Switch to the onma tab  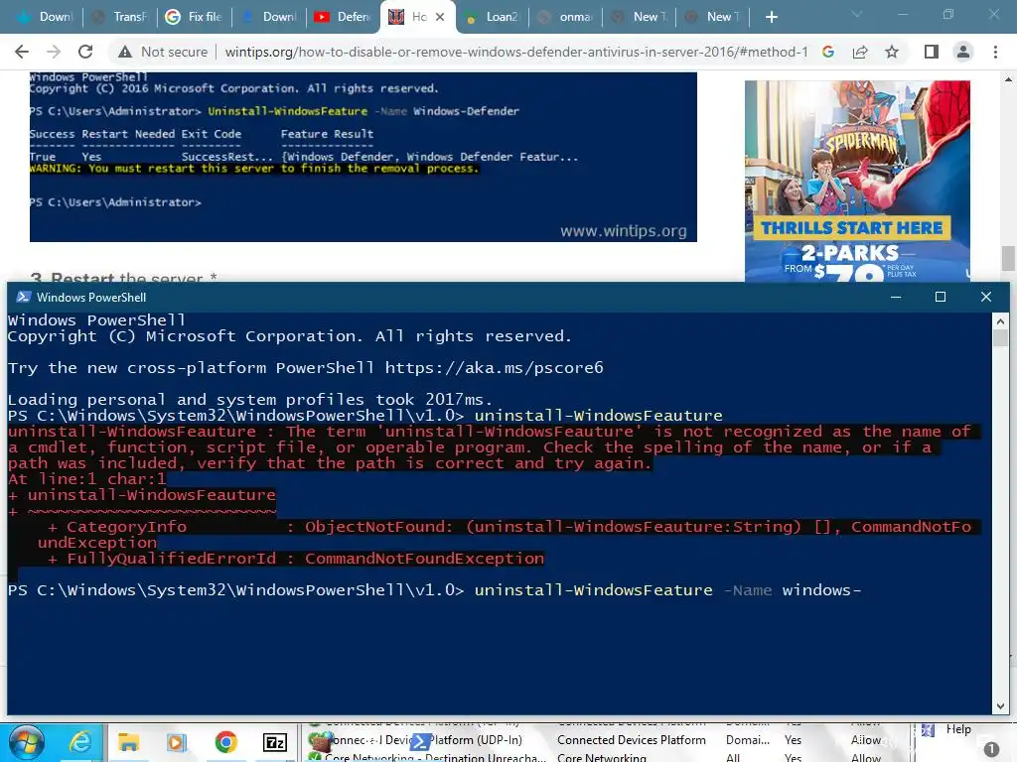click(x=565, y=17)
